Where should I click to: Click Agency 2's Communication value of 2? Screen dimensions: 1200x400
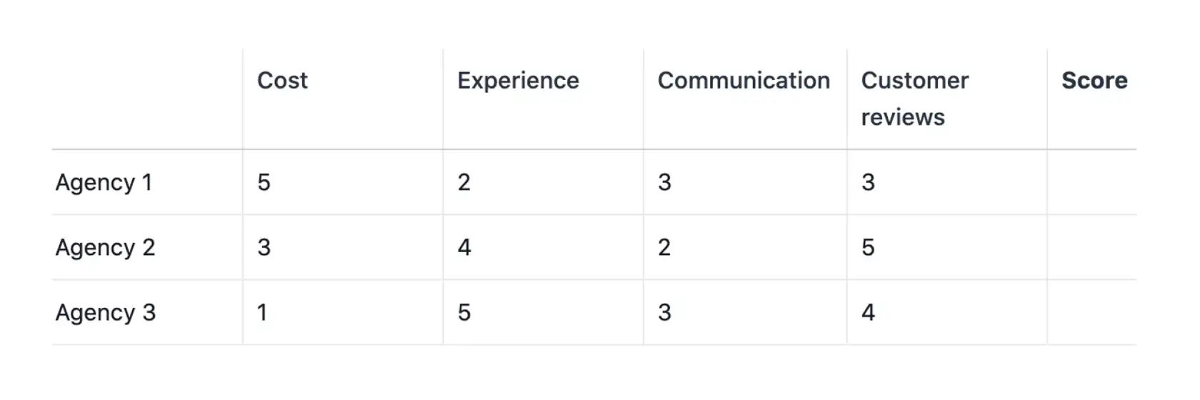click(664, 248)
